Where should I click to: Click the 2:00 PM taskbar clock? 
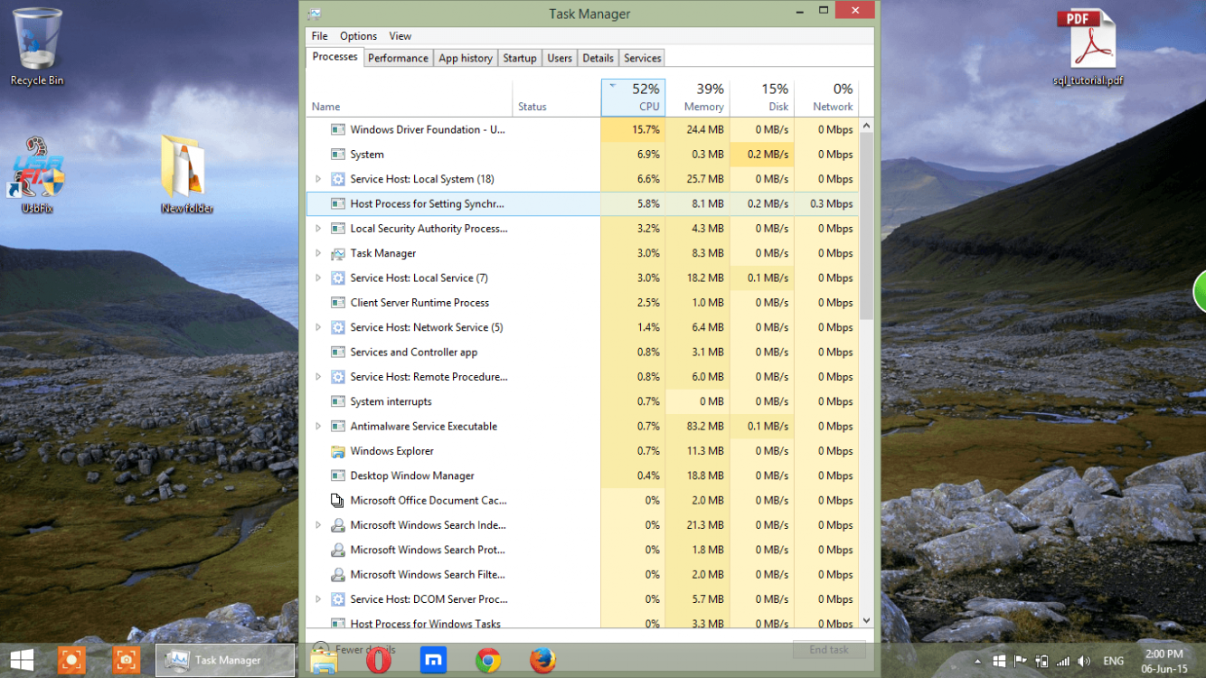pyautogui.click(x=1164, y=661)
